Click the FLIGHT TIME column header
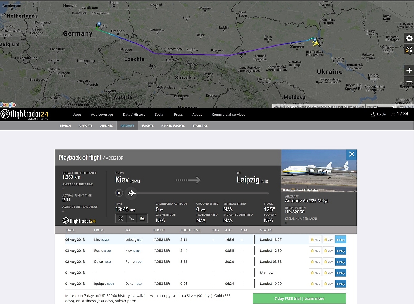414x304 pixels. click(190, 230)
